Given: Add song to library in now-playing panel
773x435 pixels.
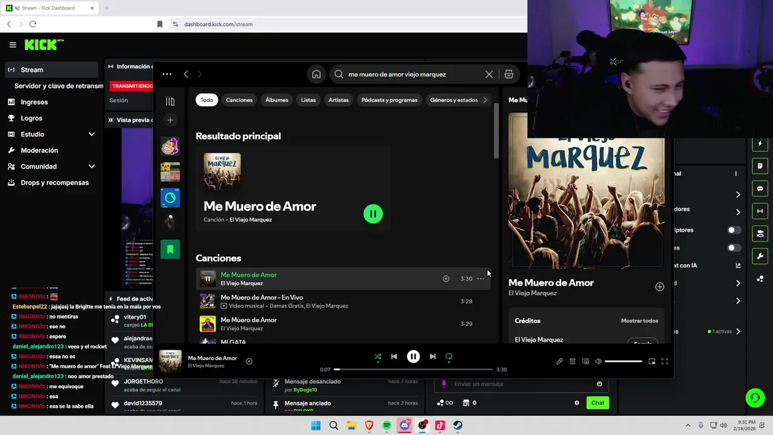Looking at the screenshot, I should (x=659, y=287).
